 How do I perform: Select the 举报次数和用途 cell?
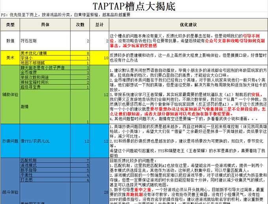click(45, 77)
